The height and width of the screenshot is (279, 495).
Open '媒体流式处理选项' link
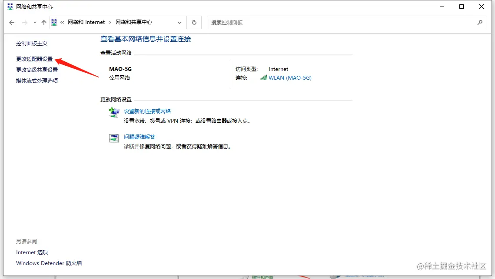click(x=37, y=81)
